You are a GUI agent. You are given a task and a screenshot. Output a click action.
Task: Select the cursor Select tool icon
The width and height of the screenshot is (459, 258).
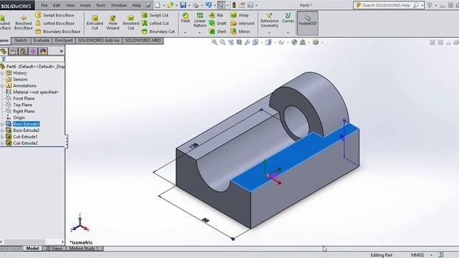tap(221, 5)
